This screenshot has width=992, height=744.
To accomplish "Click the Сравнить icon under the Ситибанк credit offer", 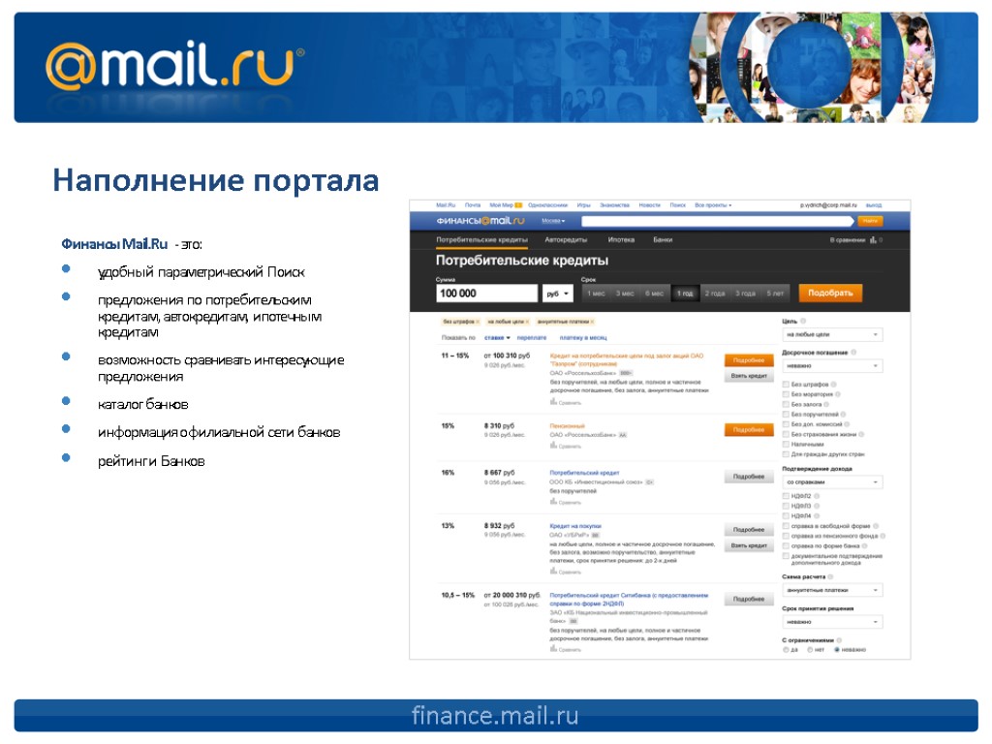I will 553,649.
